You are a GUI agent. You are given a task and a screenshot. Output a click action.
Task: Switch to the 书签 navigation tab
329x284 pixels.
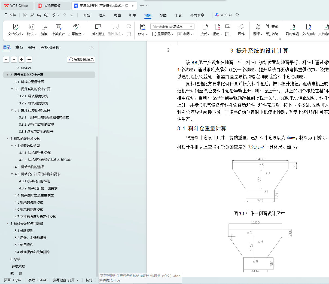coord(32,47)
